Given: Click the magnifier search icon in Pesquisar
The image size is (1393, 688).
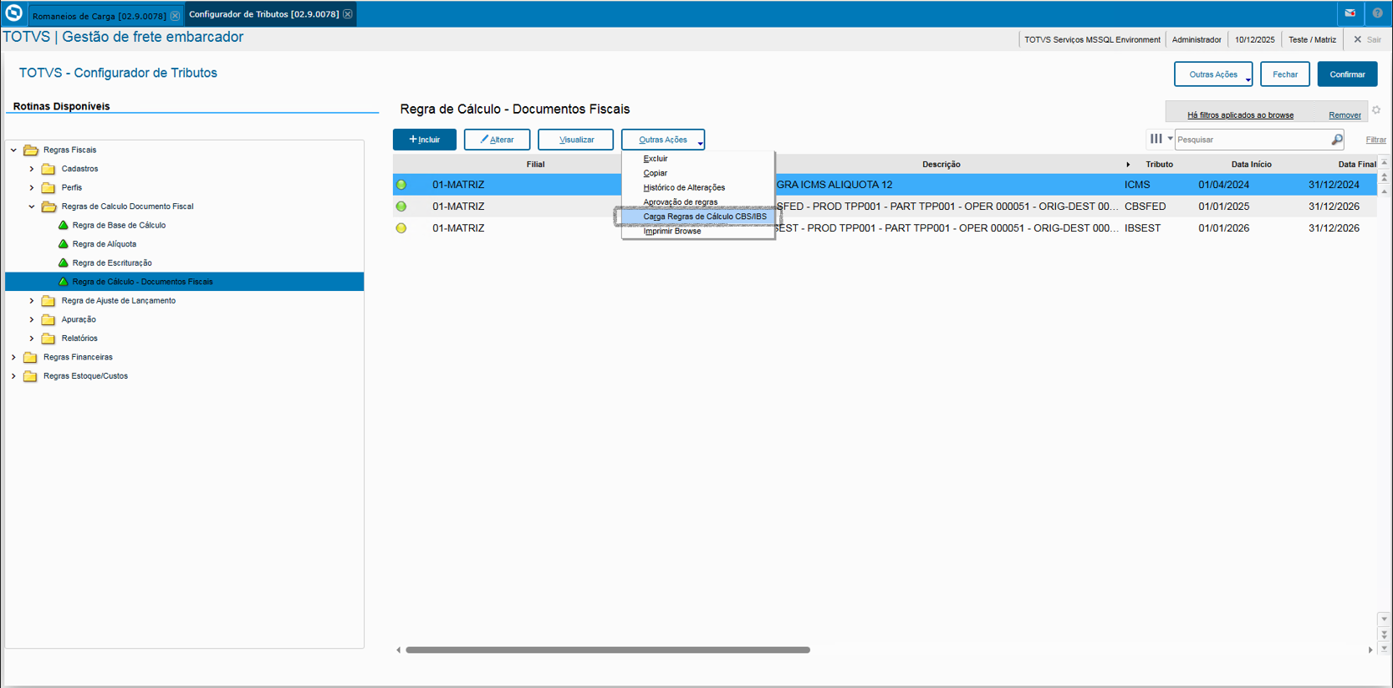Looking at the screenshot, I should click(x=1337, y=140).
